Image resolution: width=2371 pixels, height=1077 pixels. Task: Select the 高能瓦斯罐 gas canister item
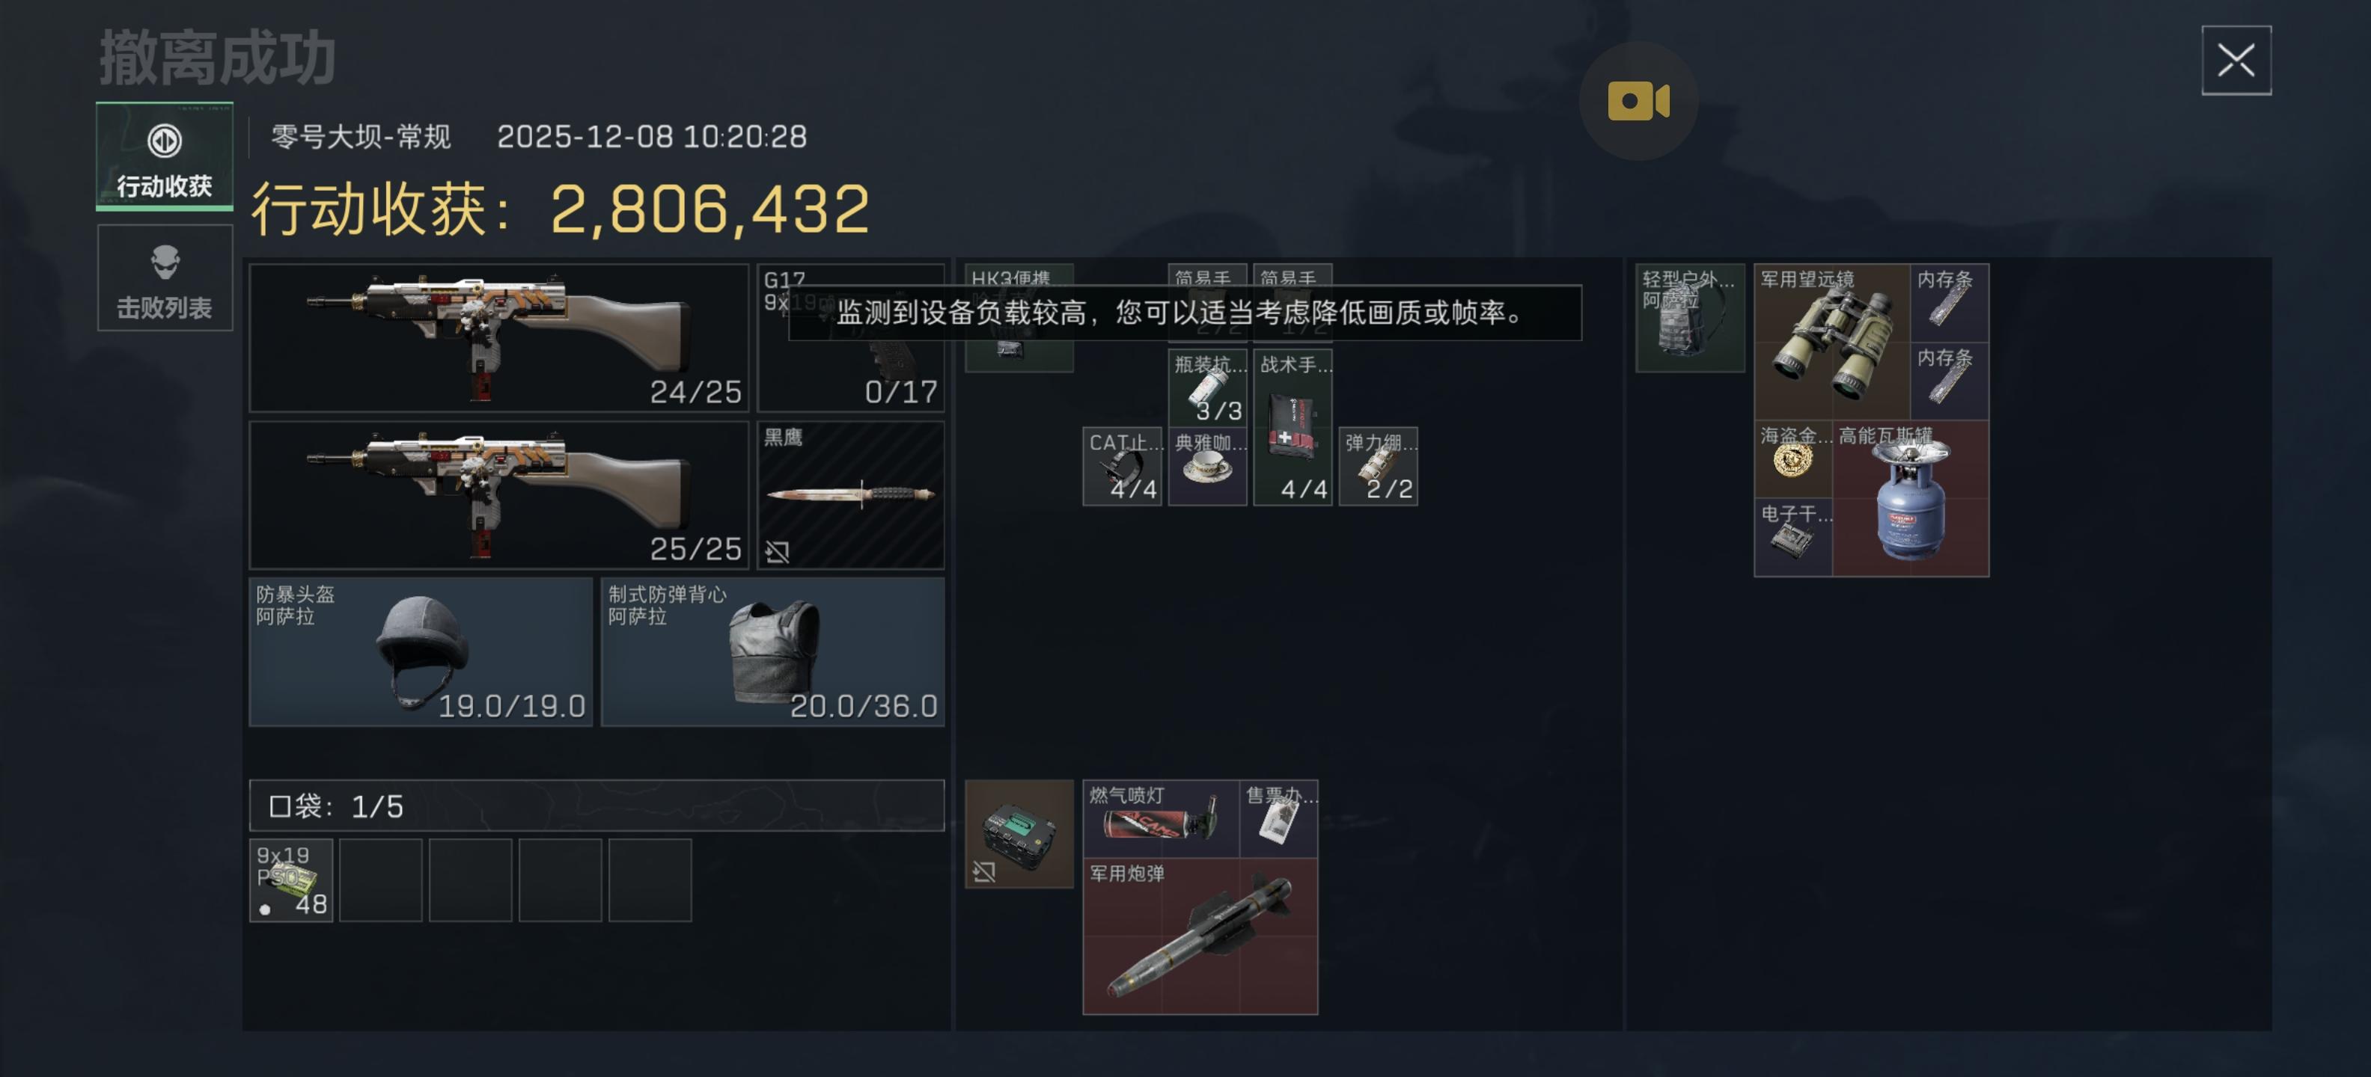(x=1910, y=499)
